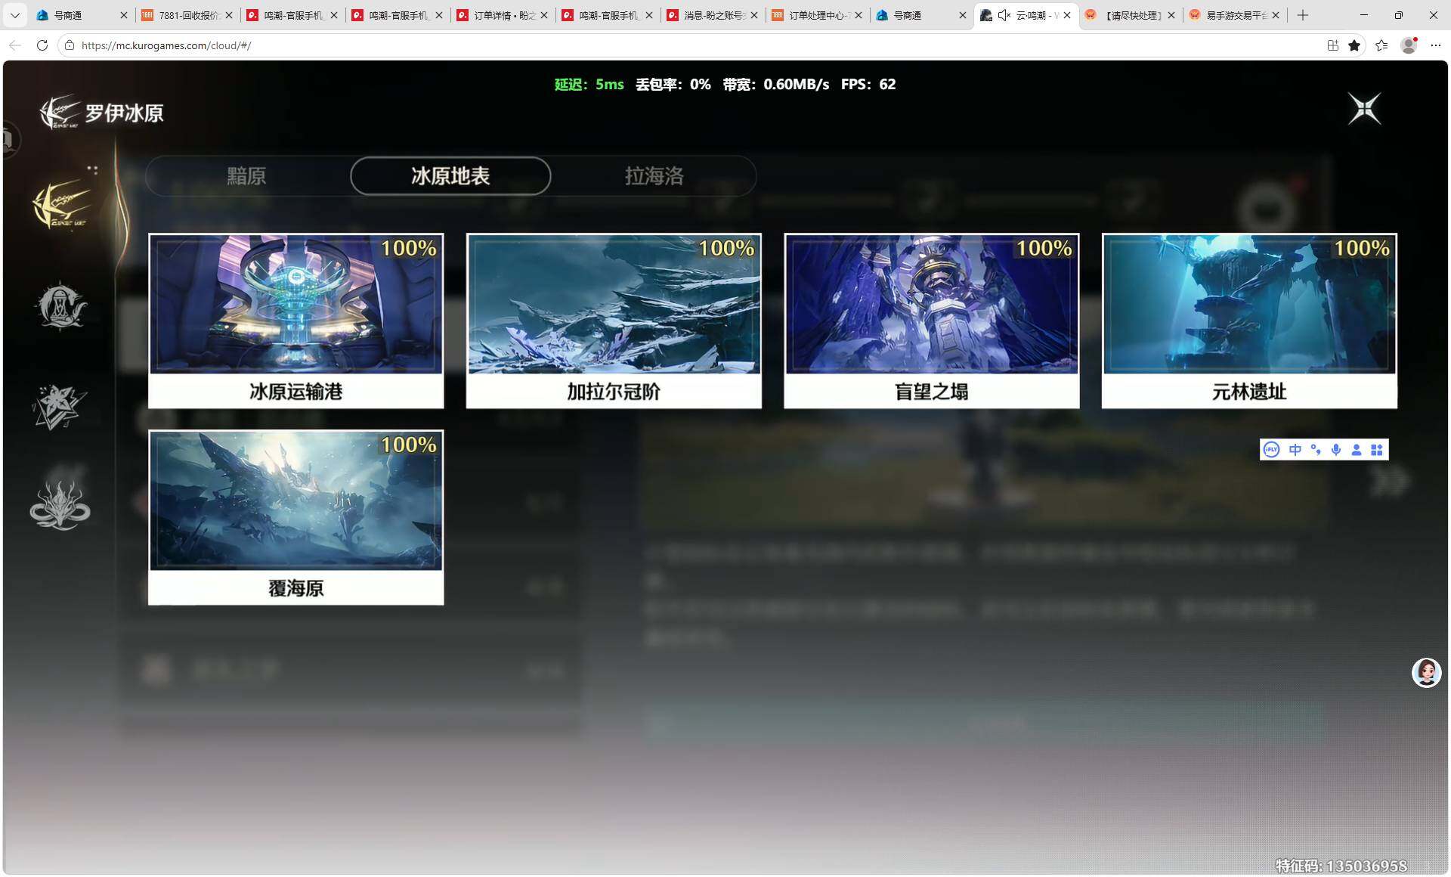Select the star-shaped region emblem in the sidebar
This screenshot has width=1451, height=877.
coord(60,406)
